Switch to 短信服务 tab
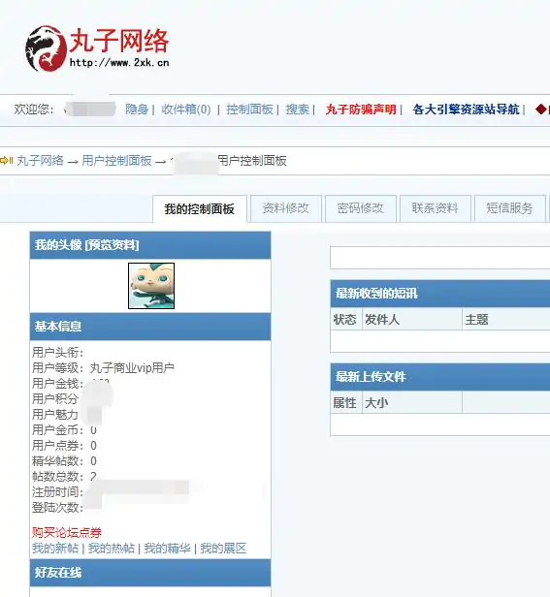Screen dimensions: 550x597 pyautogui.click(x=509, y=208)
